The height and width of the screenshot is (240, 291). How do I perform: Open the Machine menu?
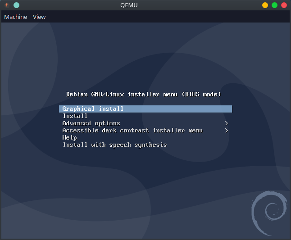(x=15, y=17)
